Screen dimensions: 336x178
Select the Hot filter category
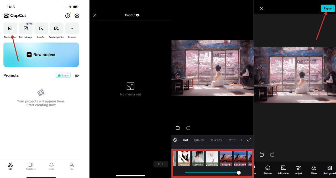click(186, 140)
